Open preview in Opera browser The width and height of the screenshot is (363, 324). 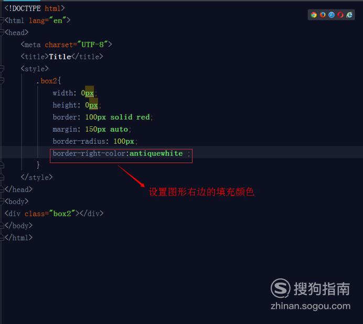[x=340, y=15]
